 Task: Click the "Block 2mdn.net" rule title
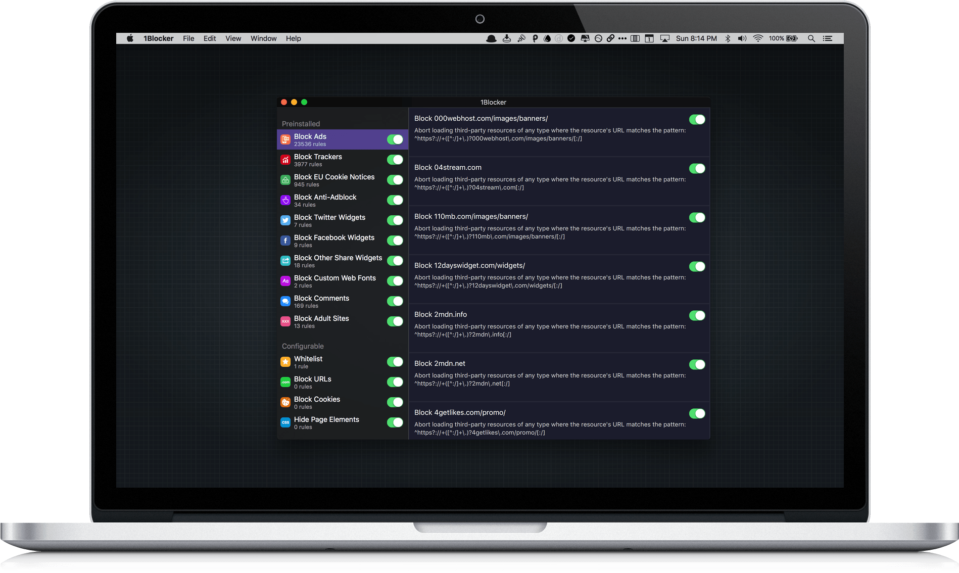click(x=440, y=363)
